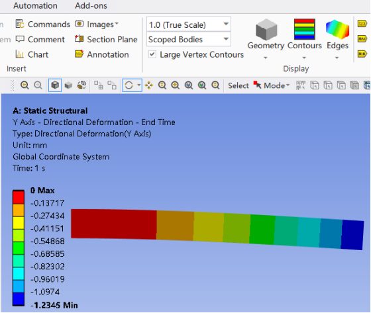
Task: Insert a Comment
Action: [40, 39]
